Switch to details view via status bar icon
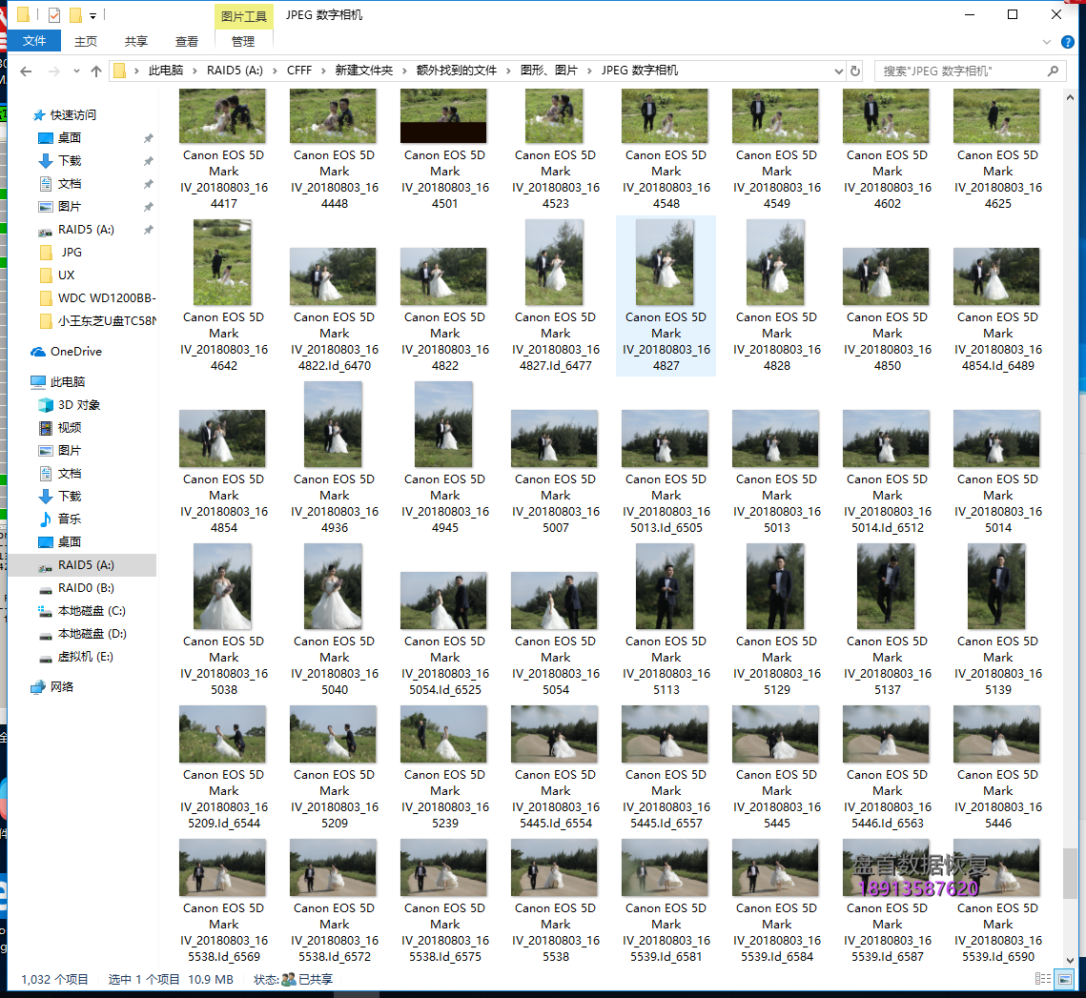The image size is (1086, 998). coord(1043,978)
